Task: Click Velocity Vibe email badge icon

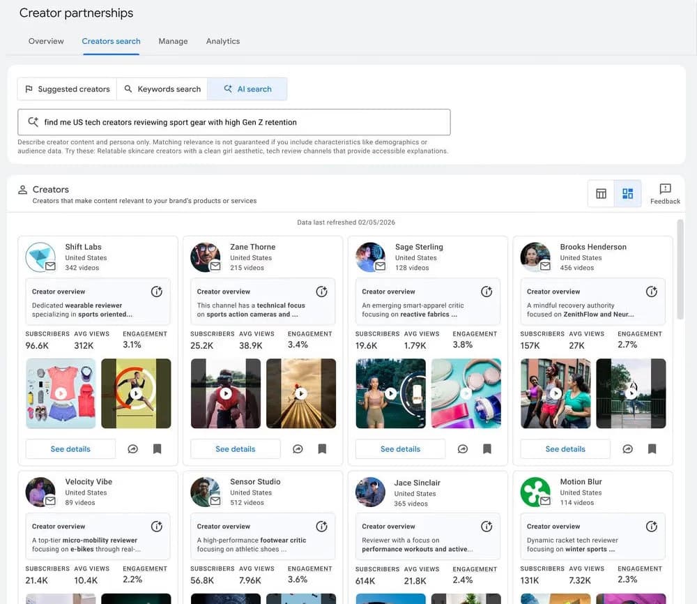Action: coord(50,501)
